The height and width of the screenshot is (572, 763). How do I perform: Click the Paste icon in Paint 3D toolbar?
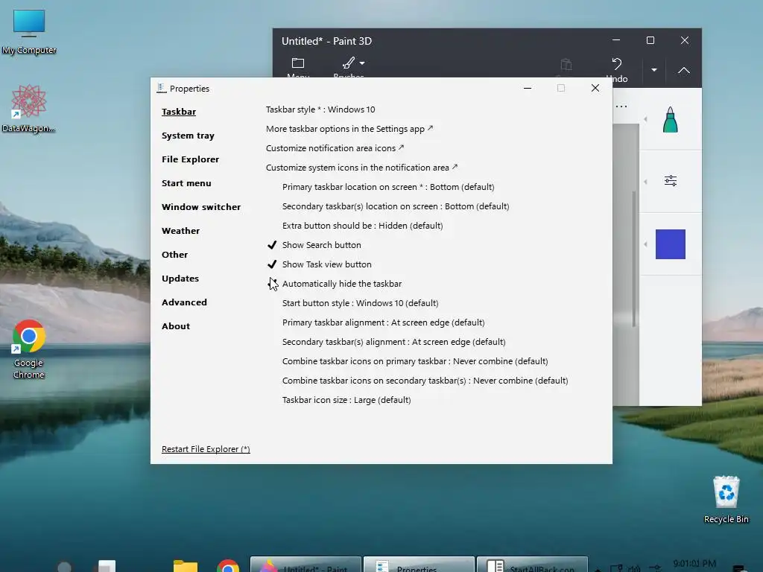pyautogui.click(x=566, y=64)
